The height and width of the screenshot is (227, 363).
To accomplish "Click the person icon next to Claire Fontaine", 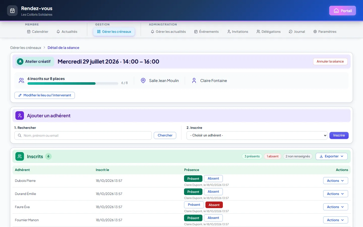I will [x=194, y=80].
